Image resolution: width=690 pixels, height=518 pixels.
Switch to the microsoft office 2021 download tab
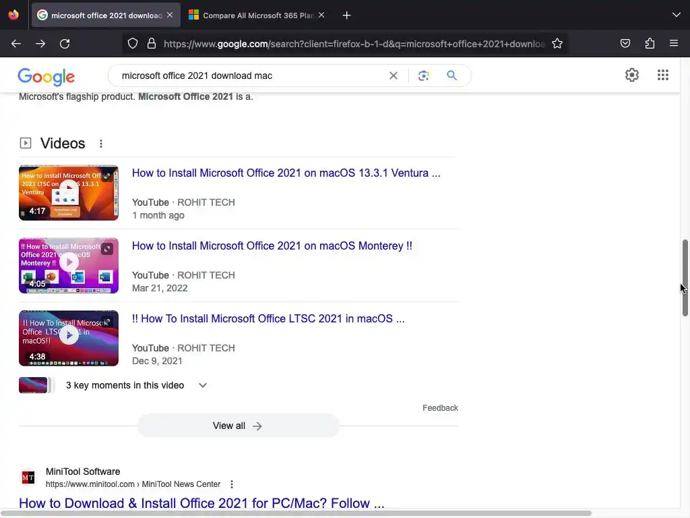click(x=106, y=15)
